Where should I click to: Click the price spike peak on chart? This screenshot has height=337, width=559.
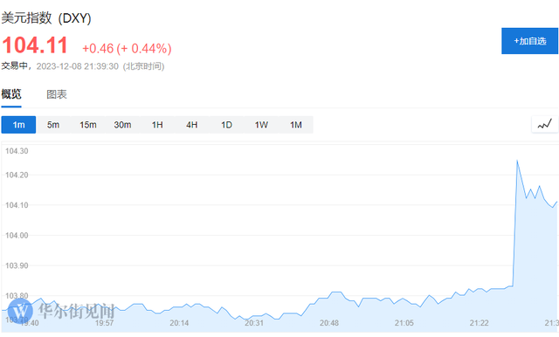517,161
